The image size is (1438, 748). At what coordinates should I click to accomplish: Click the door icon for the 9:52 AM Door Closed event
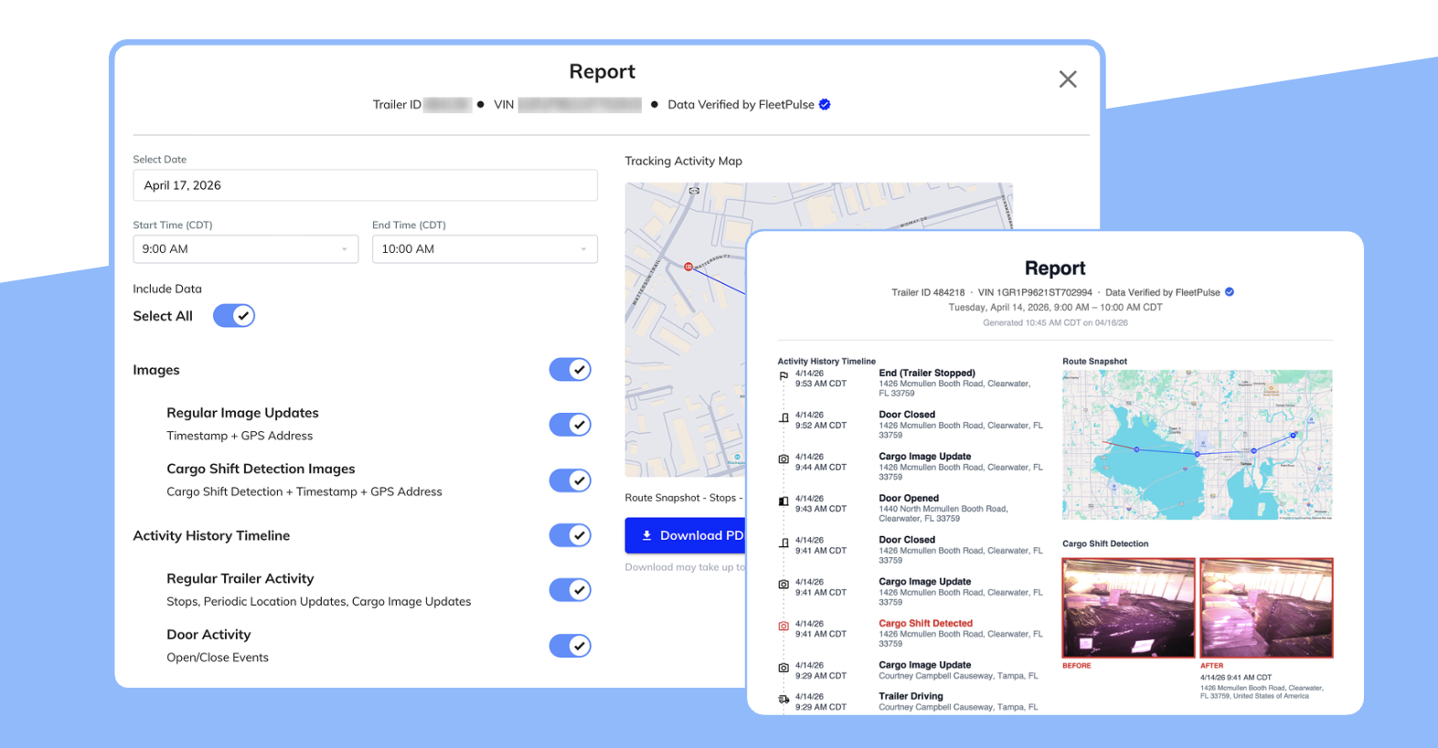pyautogui.click(x=783, y=418)
